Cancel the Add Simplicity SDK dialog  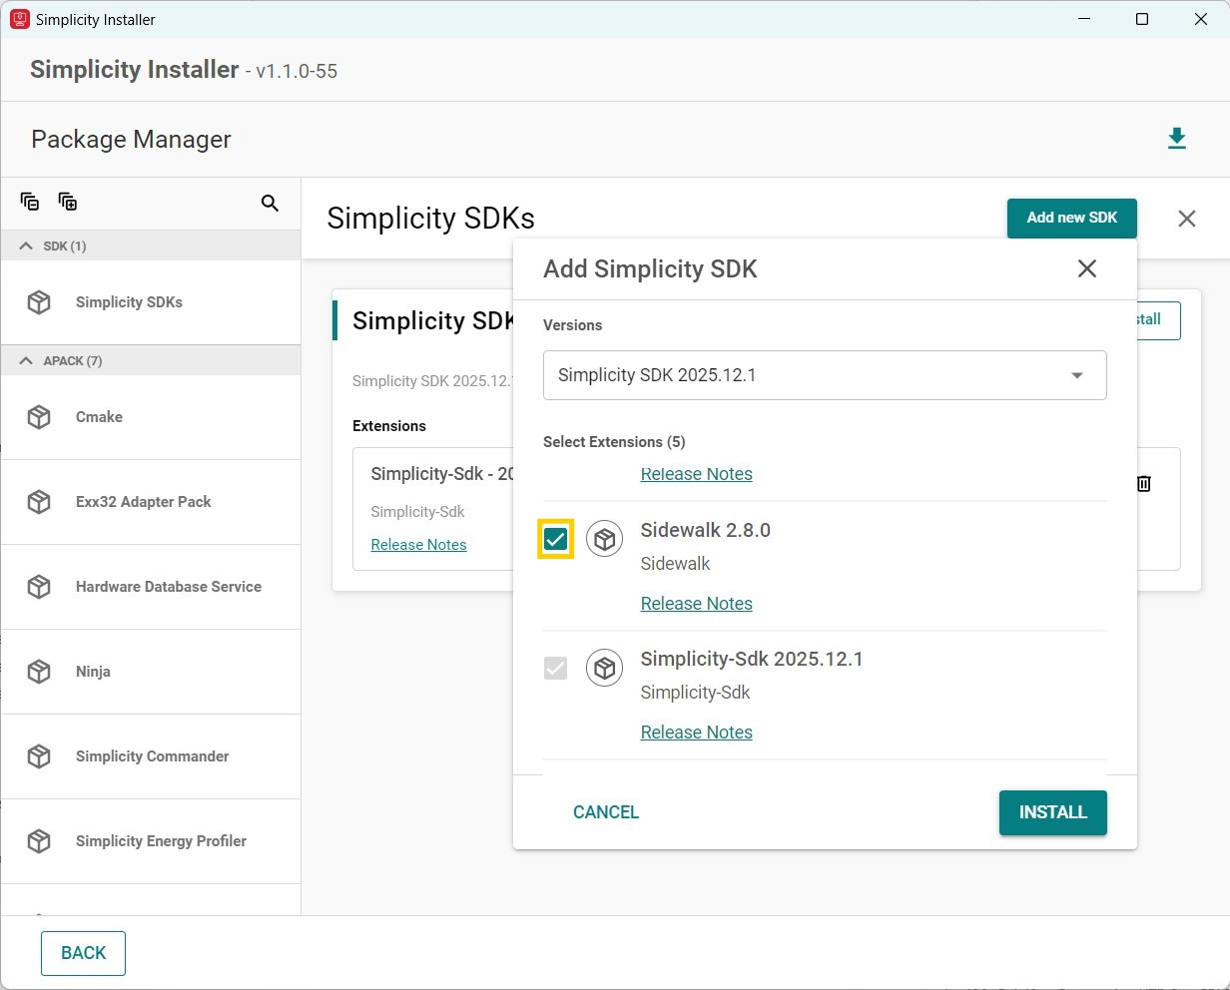click(606, 812)
